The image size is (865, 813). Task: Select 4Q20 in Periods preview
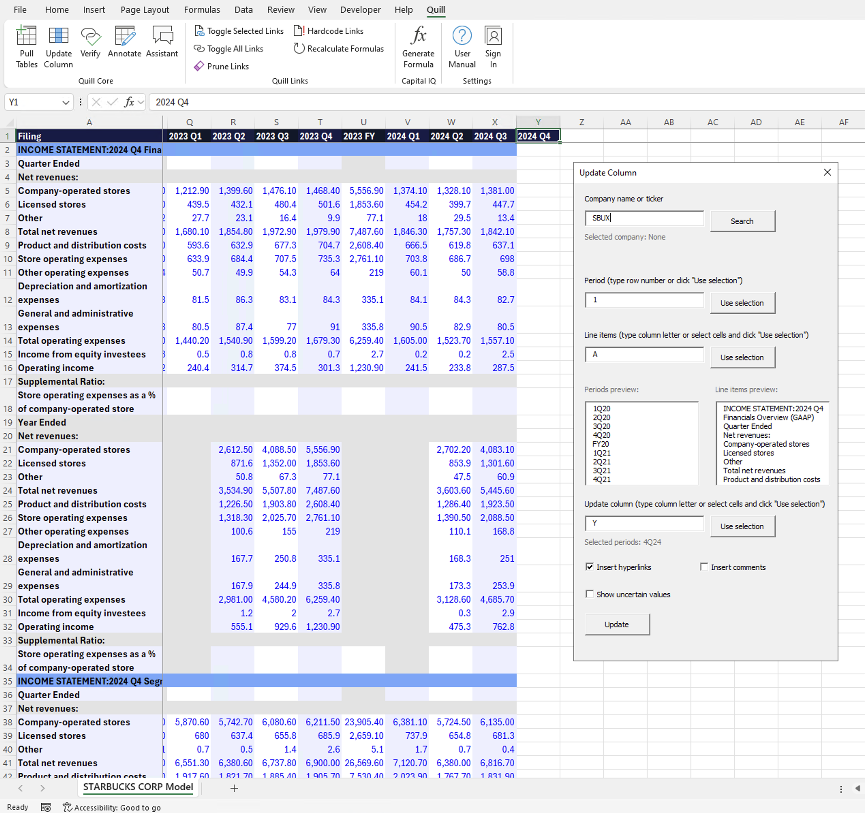pos(601,435)
